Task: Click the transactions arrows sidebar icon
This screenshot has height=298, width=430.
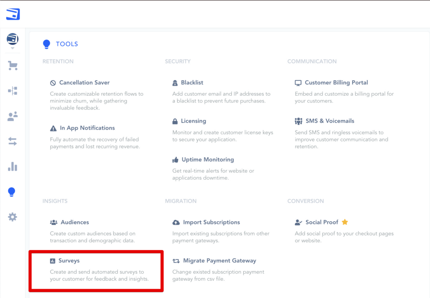Action: click(13, 141)
